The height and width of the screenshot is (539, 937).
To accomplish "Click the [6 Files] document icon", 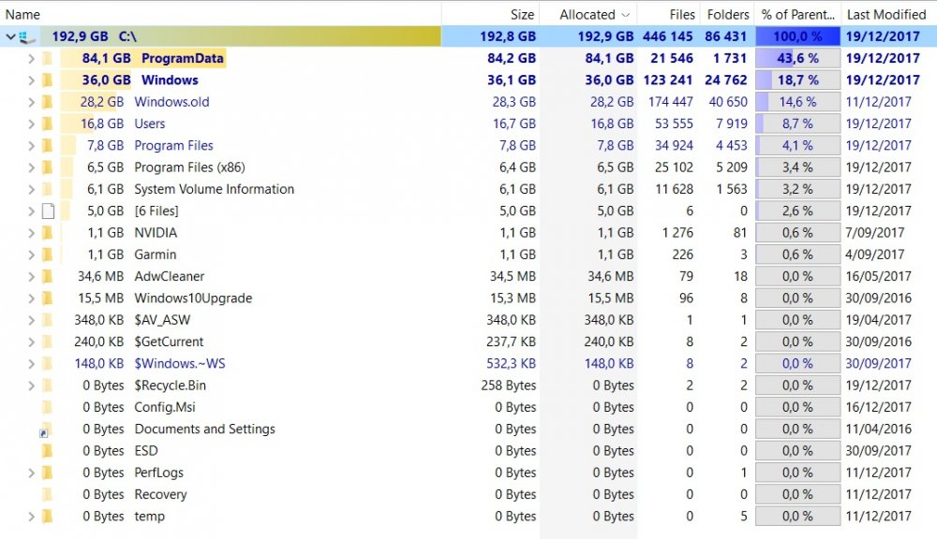I will point(47,211).
